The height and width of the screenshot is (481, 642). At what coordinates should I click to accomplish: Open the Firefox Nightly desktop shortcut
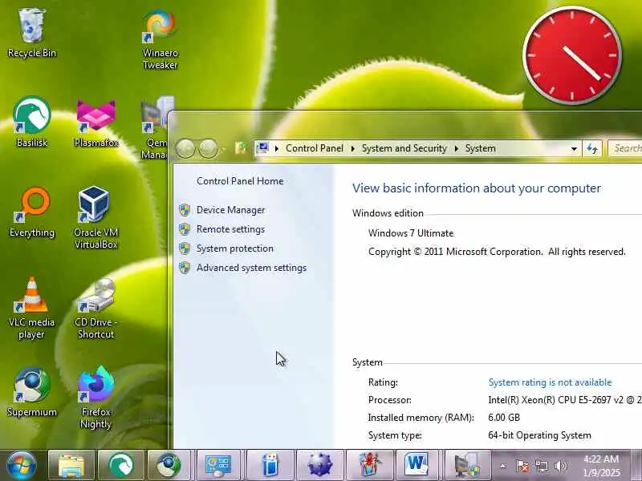(x=95, y=398)
